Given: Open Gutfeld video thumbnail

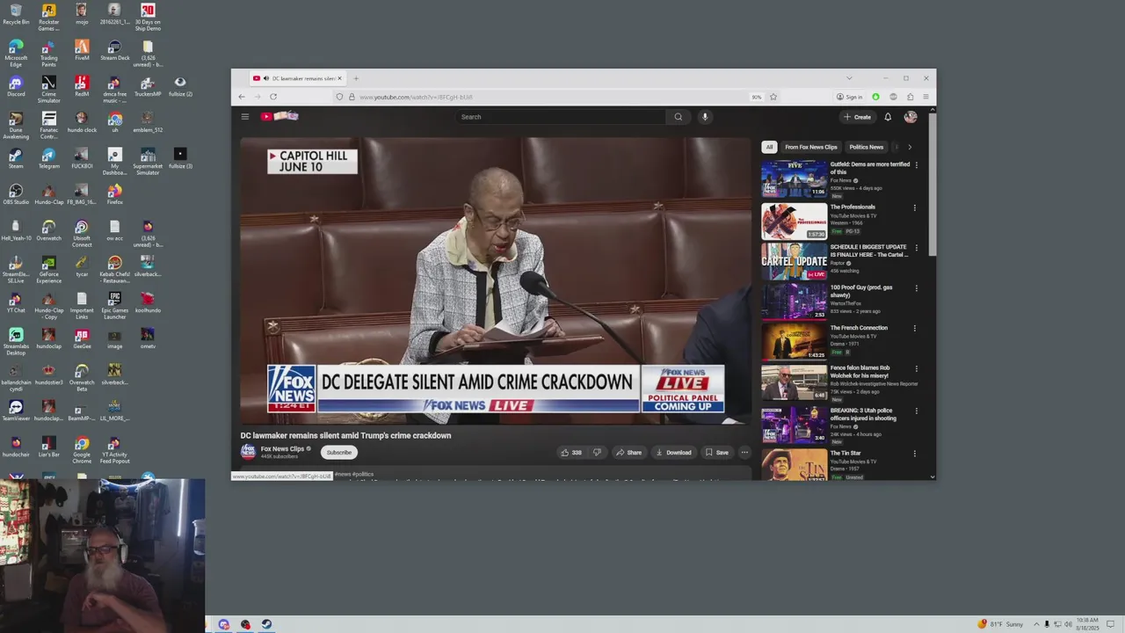Looking at the screenshot, I should (795, 178).
